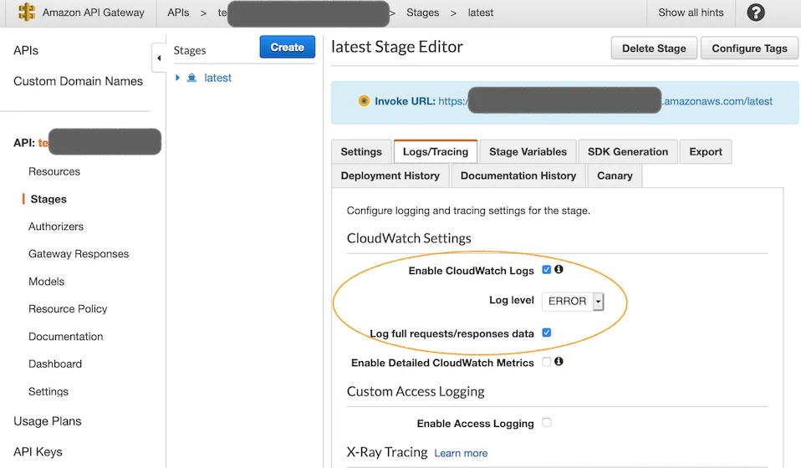Click the latest Stage Editor heading
This screenshot has height=468, width=801.
pos(397,47)
